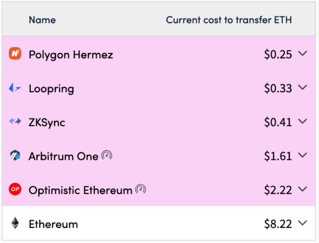Click the Current cost to transfer ETH header
The height and width of the screenshot is (243, 319).
[x=229, y=20]
